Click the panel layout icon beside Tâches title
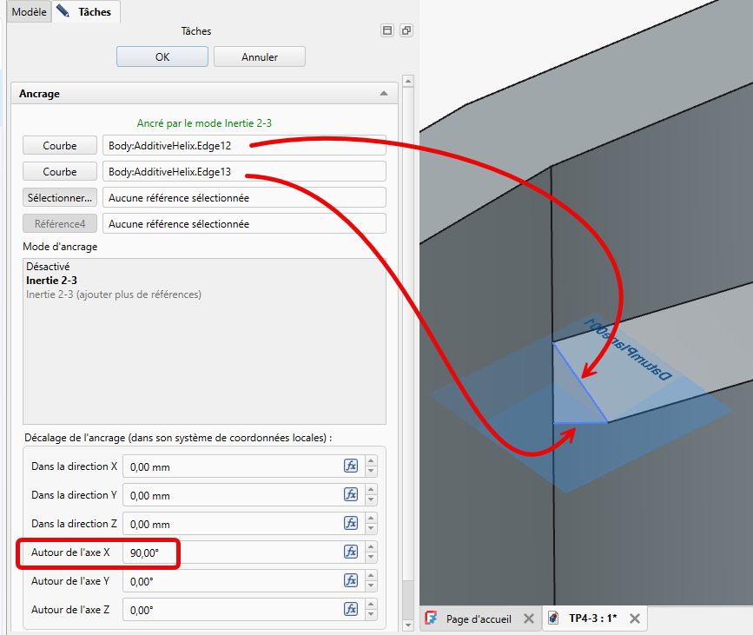This screenshot has width=753, height=635. pos(387,30)
